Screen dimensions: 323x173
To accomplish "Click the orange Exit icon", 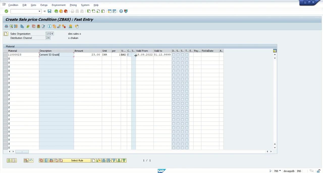I will point(61,11).
